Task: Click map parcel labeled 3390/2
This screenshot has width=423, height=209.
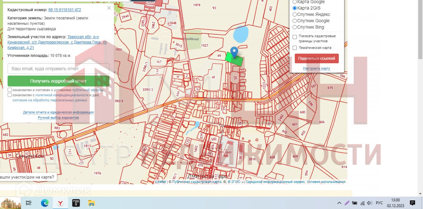Action: [x=148, y=90]
